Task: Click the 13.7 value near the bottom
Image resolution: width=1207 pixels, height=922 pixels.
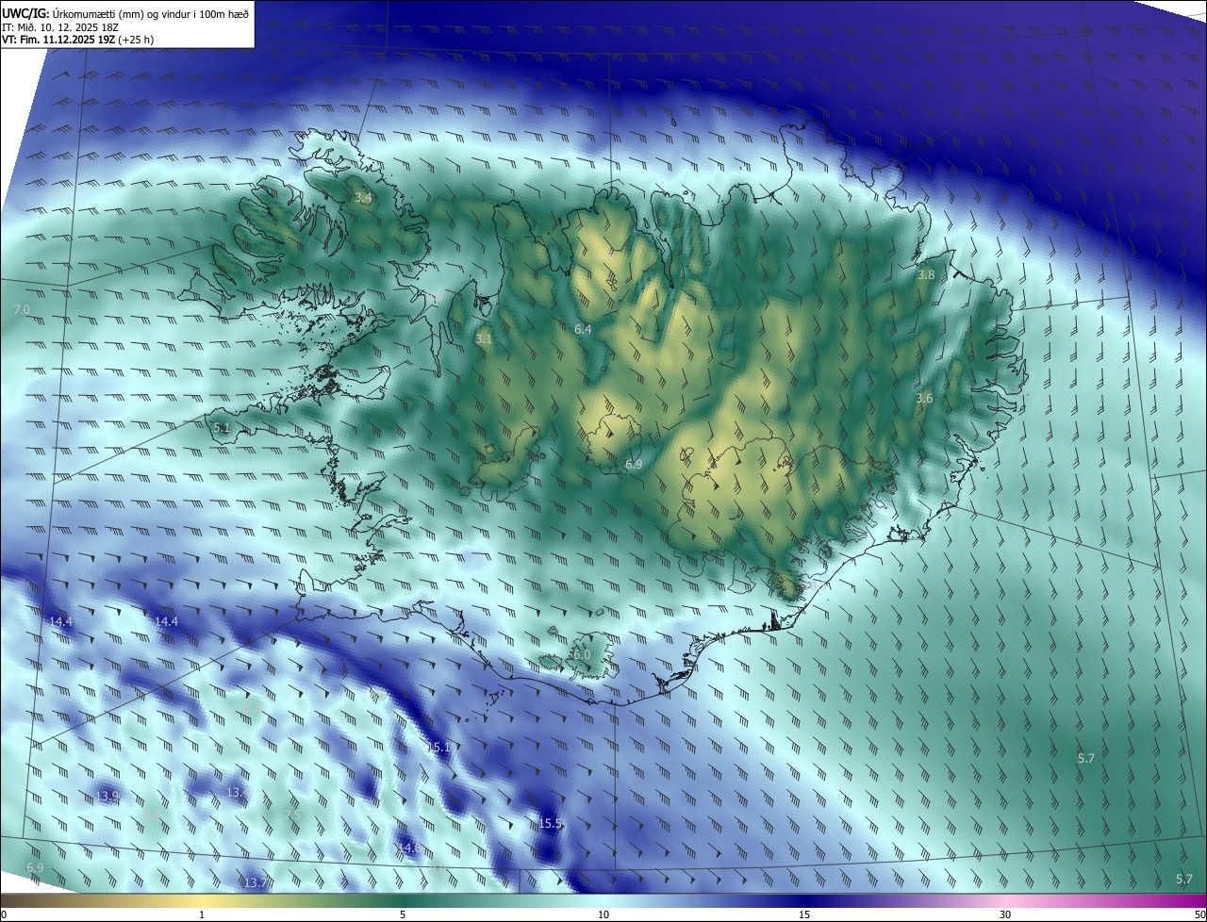Action: coord(255,882)
